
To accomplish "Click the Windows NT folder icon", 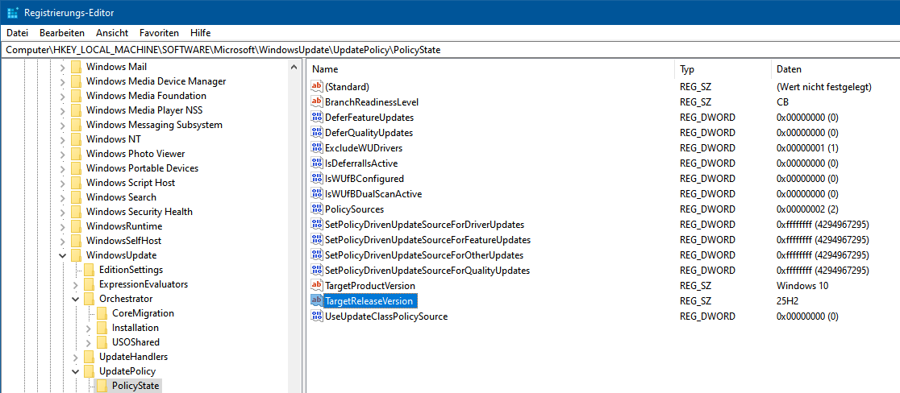I will (x=77, y=139).
